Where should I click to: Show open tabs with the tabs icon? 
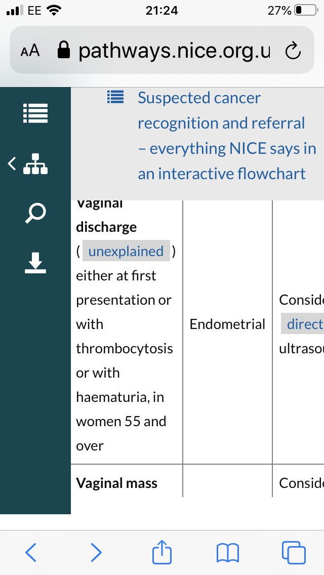(x=294, y=552)
